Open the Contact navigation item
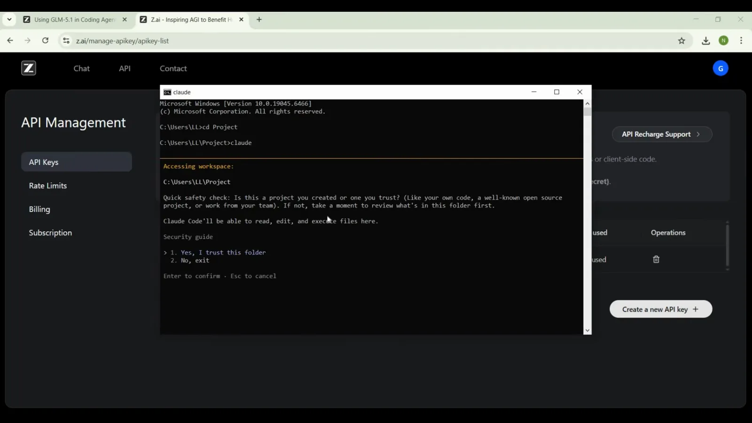 pyautogui.click(x=173, y=69)
